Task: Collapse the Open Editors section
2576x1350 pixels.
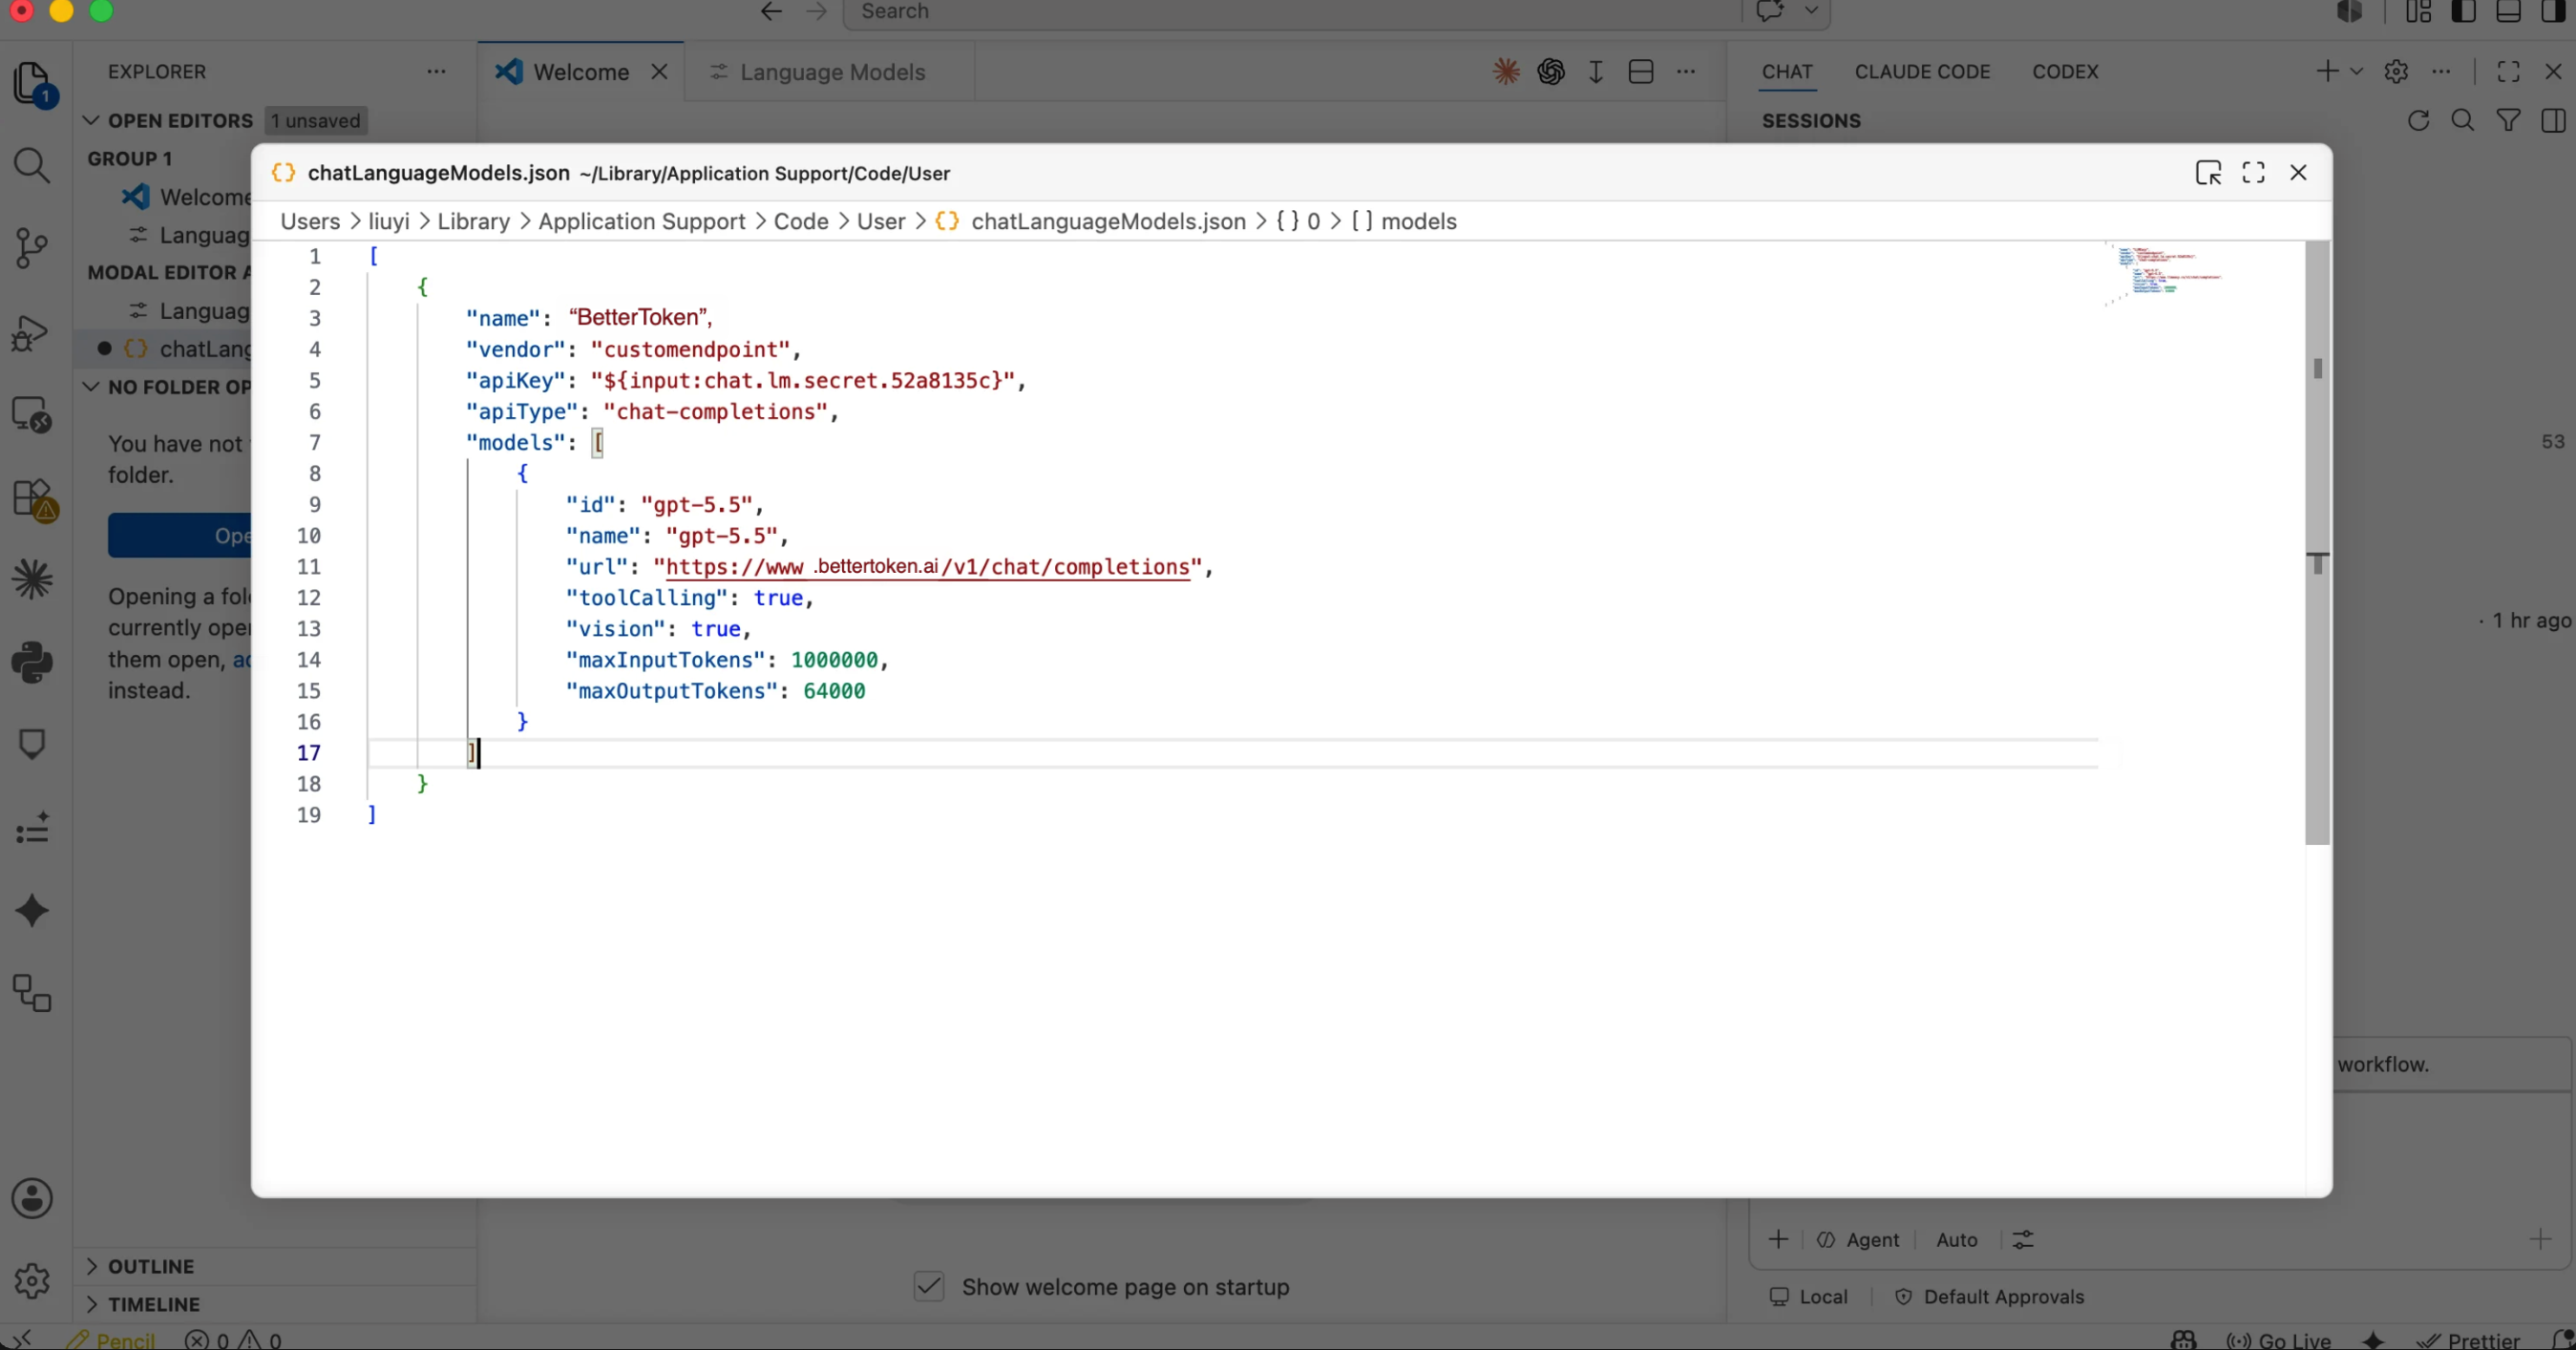Action: [91, 120]
